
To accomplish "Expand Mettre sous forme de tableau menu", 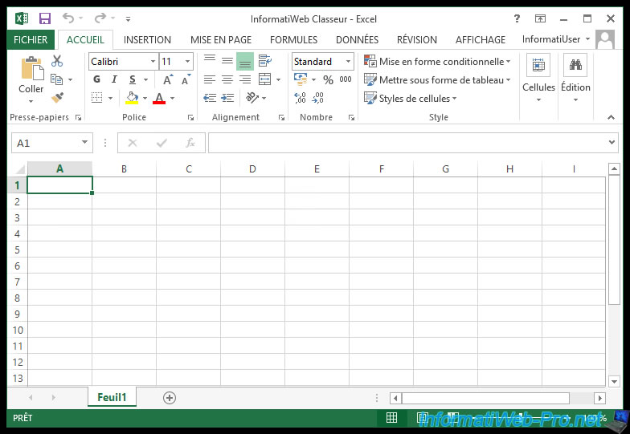I will [437, 80].
